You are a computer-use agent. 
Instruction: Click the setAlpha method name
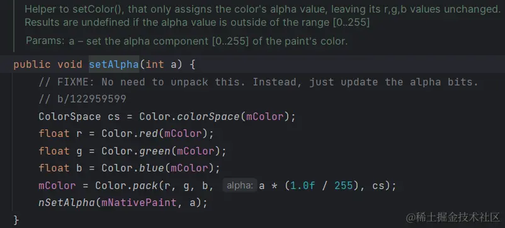(114, 65)
